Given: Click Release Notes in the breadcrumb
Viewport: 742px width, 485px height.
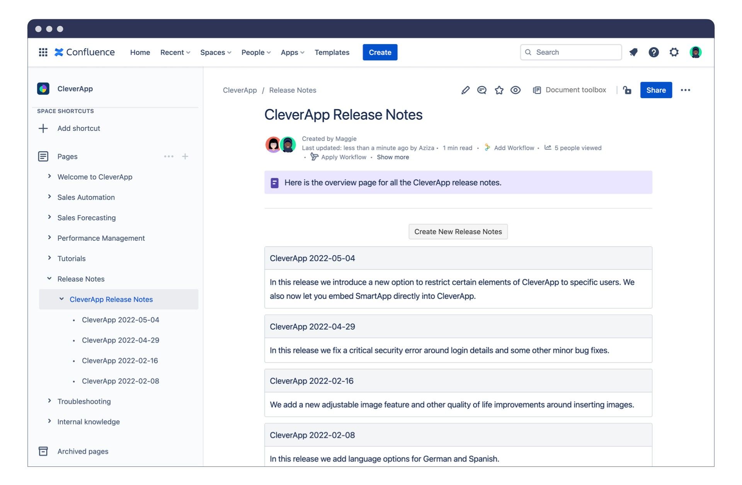Looking at the screenshot, I should pyautogui.click(x=293, y=90).
